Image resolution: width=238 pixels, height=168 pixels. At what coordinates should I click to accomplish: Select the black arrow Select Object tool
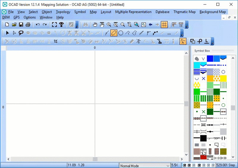click(7, 33)
